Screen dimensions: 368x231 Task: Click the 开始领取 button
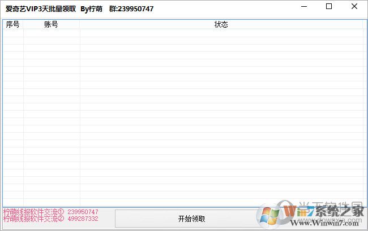coord(191,219)
